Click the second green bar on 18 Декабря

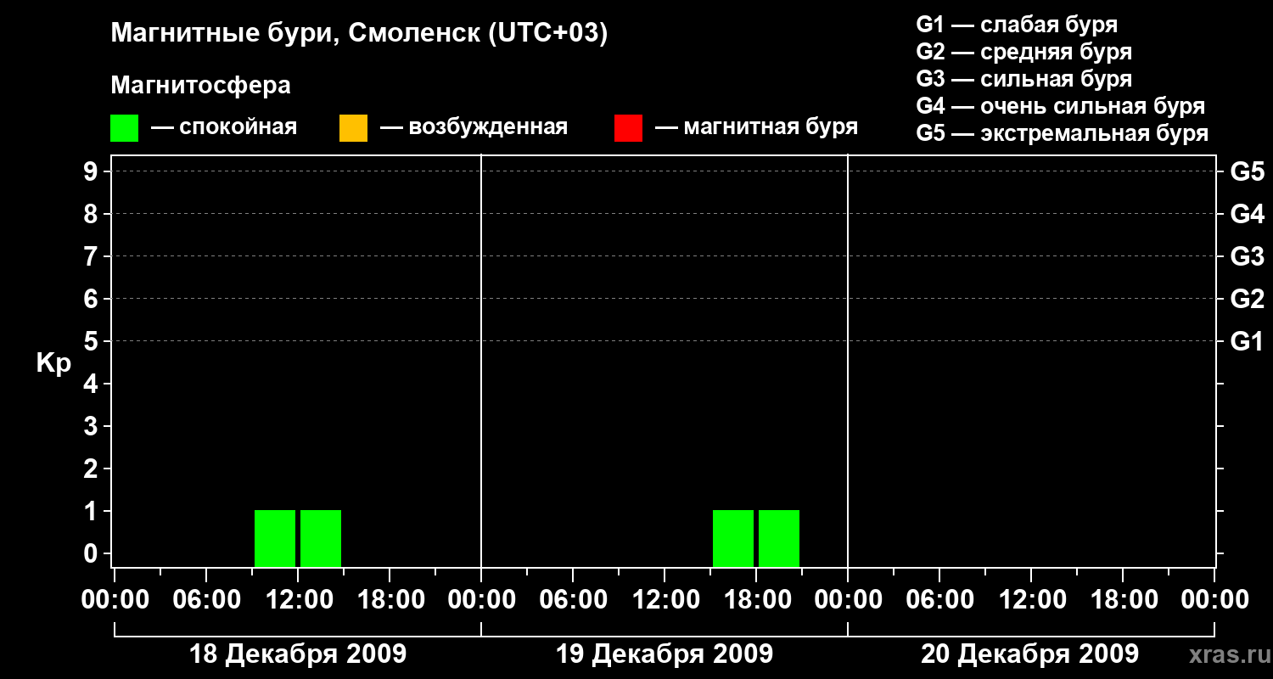[x=321, y=538]
